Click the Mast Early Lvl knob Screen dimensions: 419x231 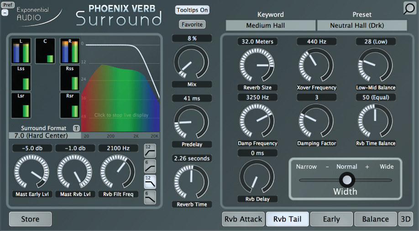[x=31, y=172]
